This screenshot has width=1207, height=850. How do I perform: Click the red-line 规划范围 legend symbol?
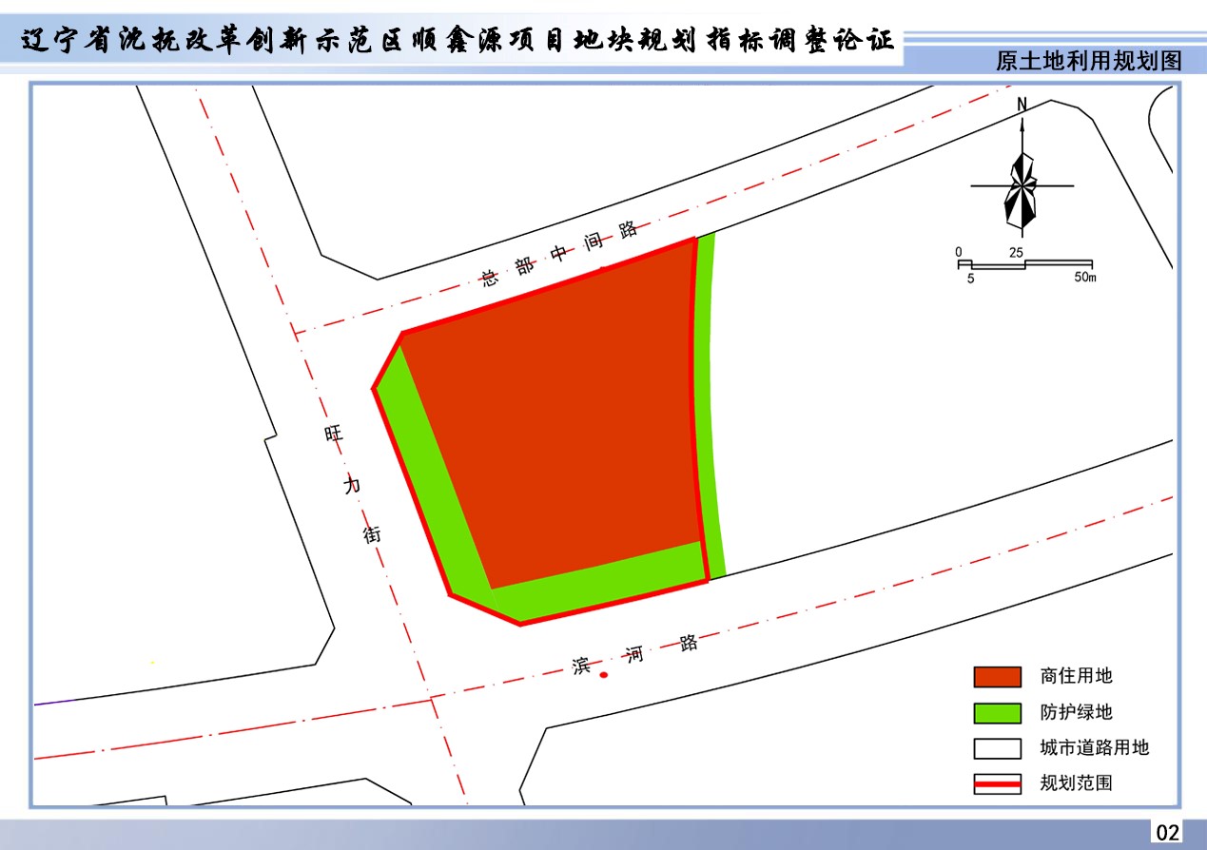pos(997,783)
